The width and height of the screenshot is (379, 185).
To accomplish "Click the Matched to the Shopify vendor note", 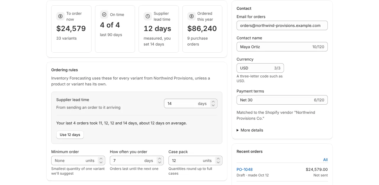I will click(x=276, y=115).
